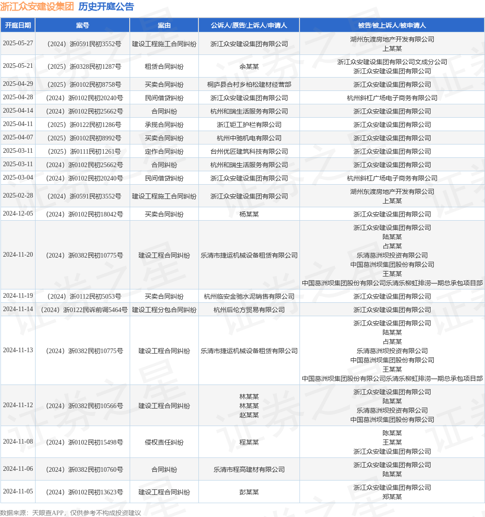Click plaintiff 赵某某
Viewport: 485px width, 517px height.
249,415
